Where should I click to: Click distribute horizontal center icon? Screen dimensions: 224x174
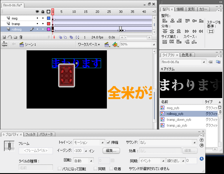[194, 31]
